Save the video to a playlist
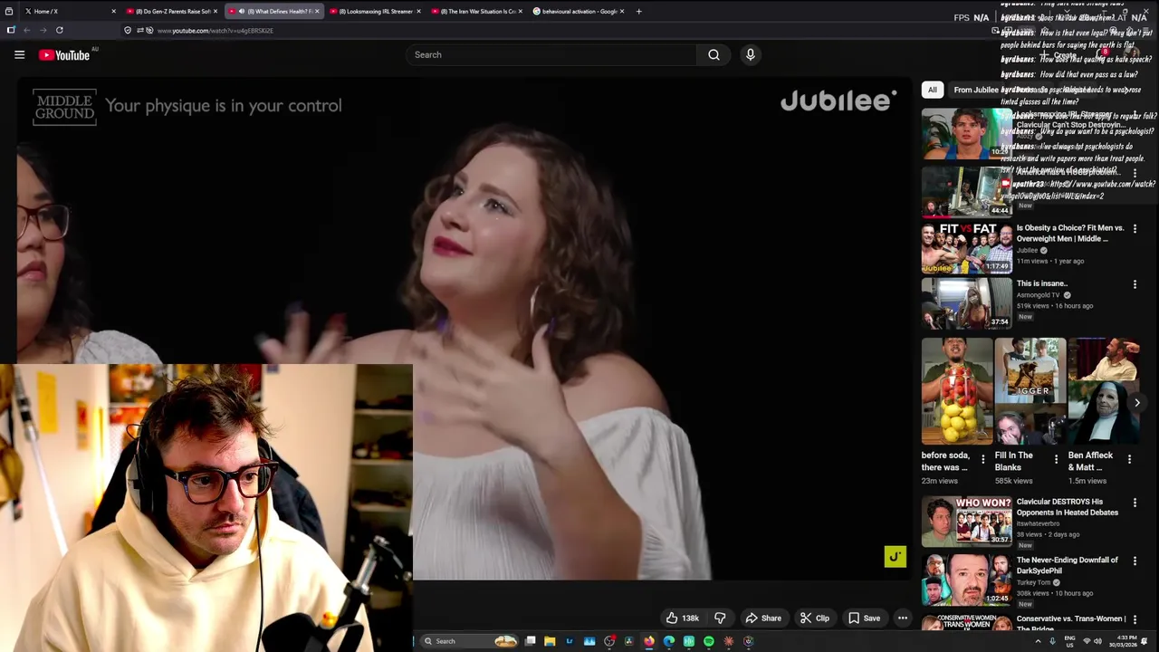The height and width of the screenshot is (652, 1159). coord(864,618)
